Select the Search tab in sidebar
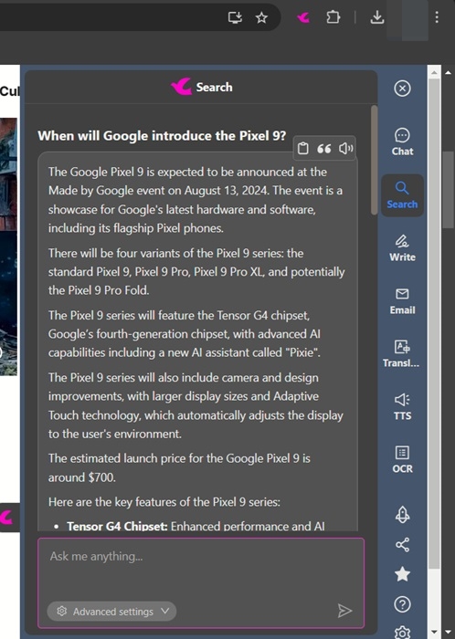455x639 pixels. (x=402, y=195)
